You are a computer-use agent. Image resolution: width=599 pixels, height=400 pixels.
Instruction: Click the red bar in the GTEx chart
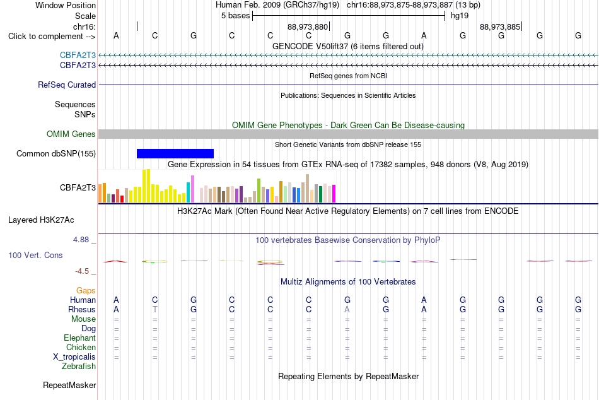coord(122,199)
